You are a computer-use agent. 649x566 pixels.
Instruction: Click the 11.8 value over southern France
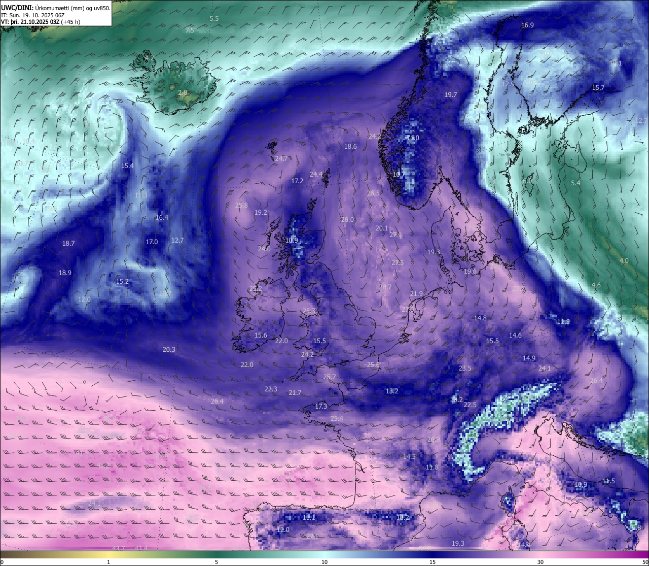432,467
